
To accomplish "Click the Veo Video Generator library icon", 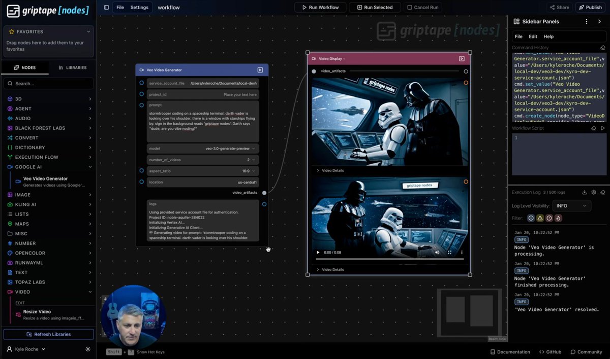I will [18, 182].
